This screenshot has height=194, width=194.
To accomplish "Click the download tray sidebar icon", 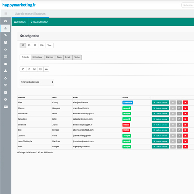I will pos(5,71).
